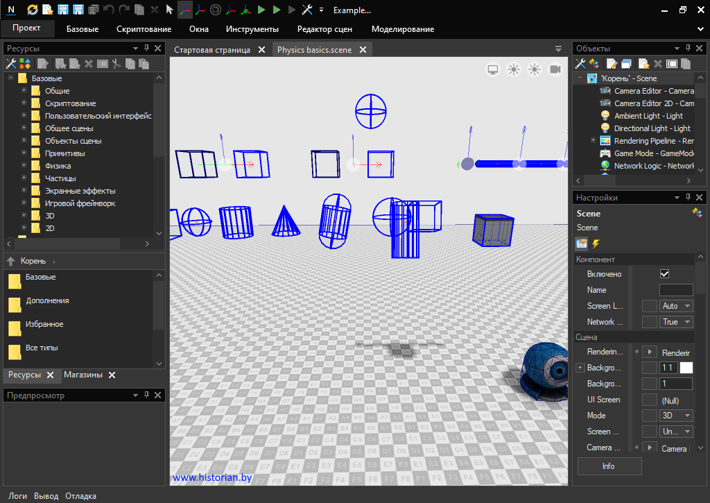Click the monitor display icon in viewport
The width and height of the screenshot is (710, 503).
coord(493,69)
